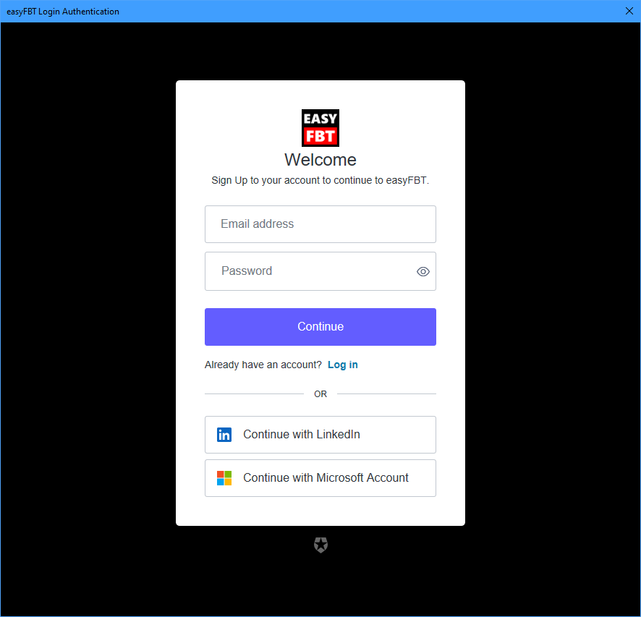
Task: Click the Welcome heading text
Action: pos(320,159)
